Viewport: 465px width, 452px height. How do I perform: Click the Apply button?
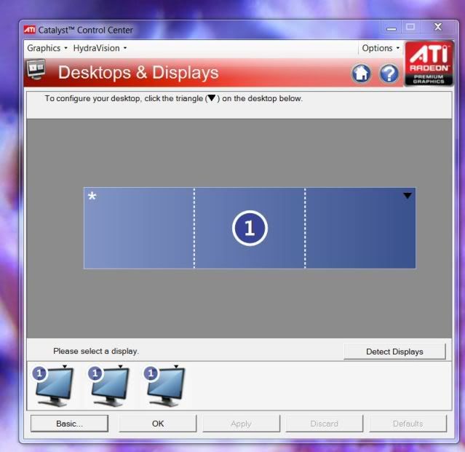click(241, 424)
